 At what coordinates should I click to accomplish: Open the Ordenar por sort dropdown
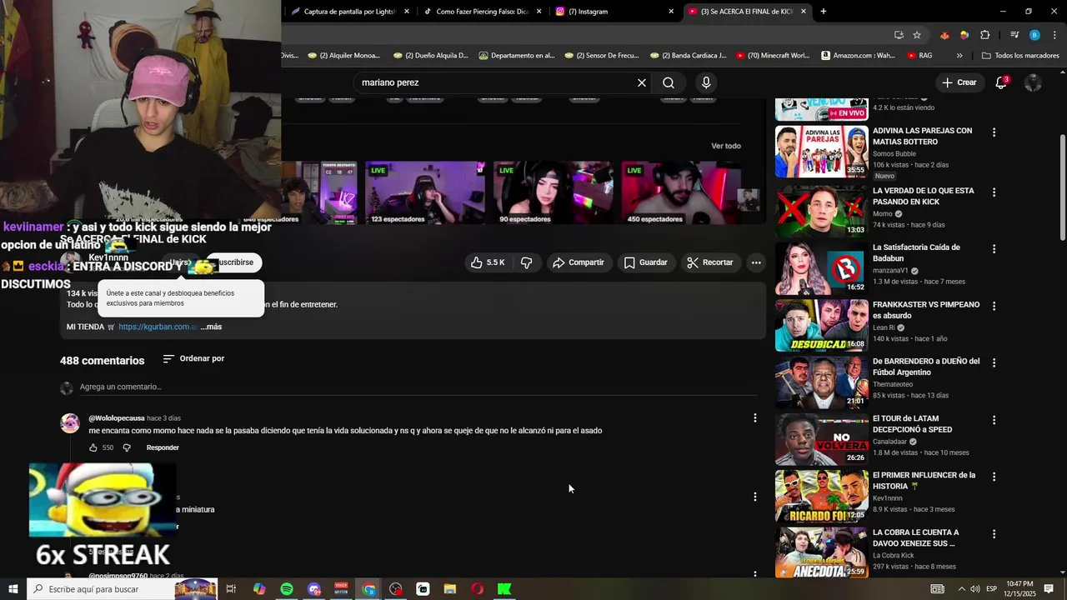click(193, 358)
